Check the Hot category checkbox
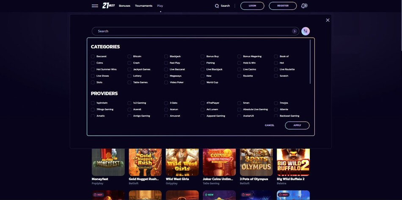Viewport: 402px width, 200px height. (276, 63)
